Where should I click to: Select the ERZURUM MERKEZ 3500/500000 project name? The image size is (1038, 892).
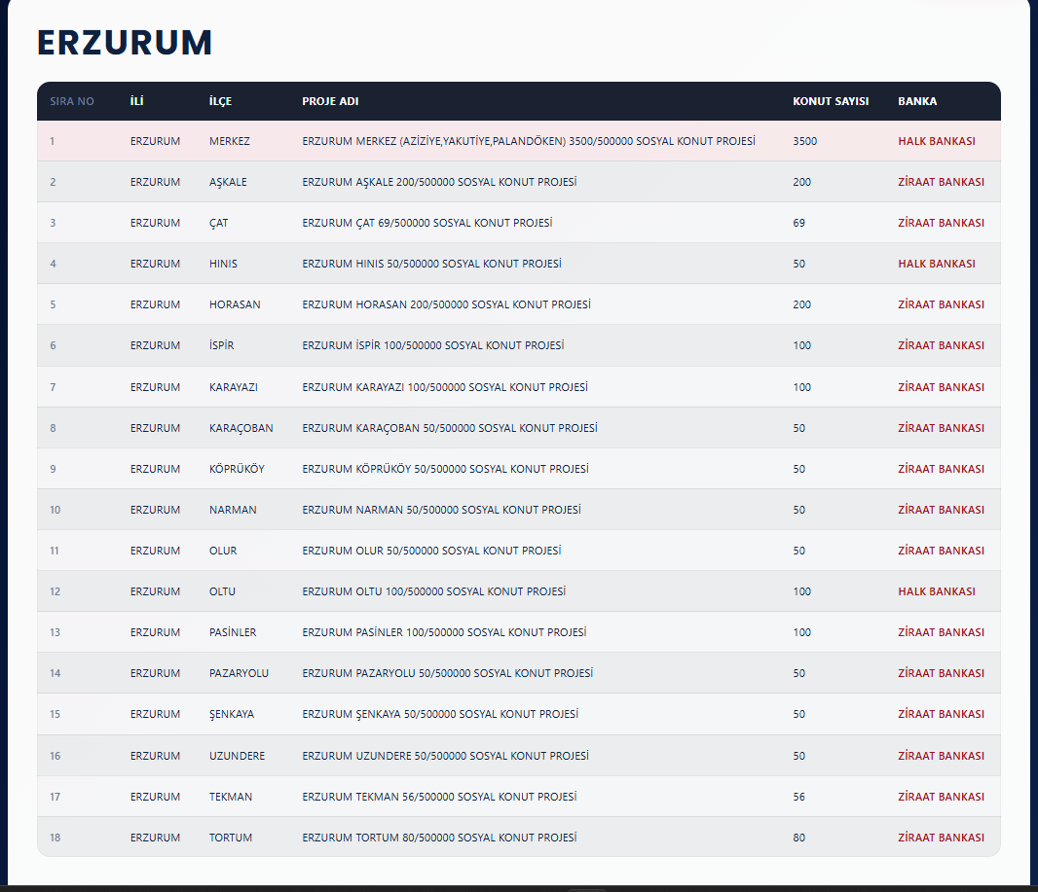tap(529, 141)
